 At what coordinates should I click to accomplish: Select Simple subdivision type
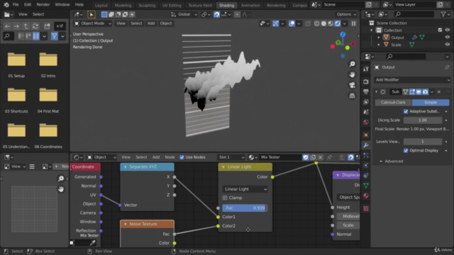click(431, 102)
